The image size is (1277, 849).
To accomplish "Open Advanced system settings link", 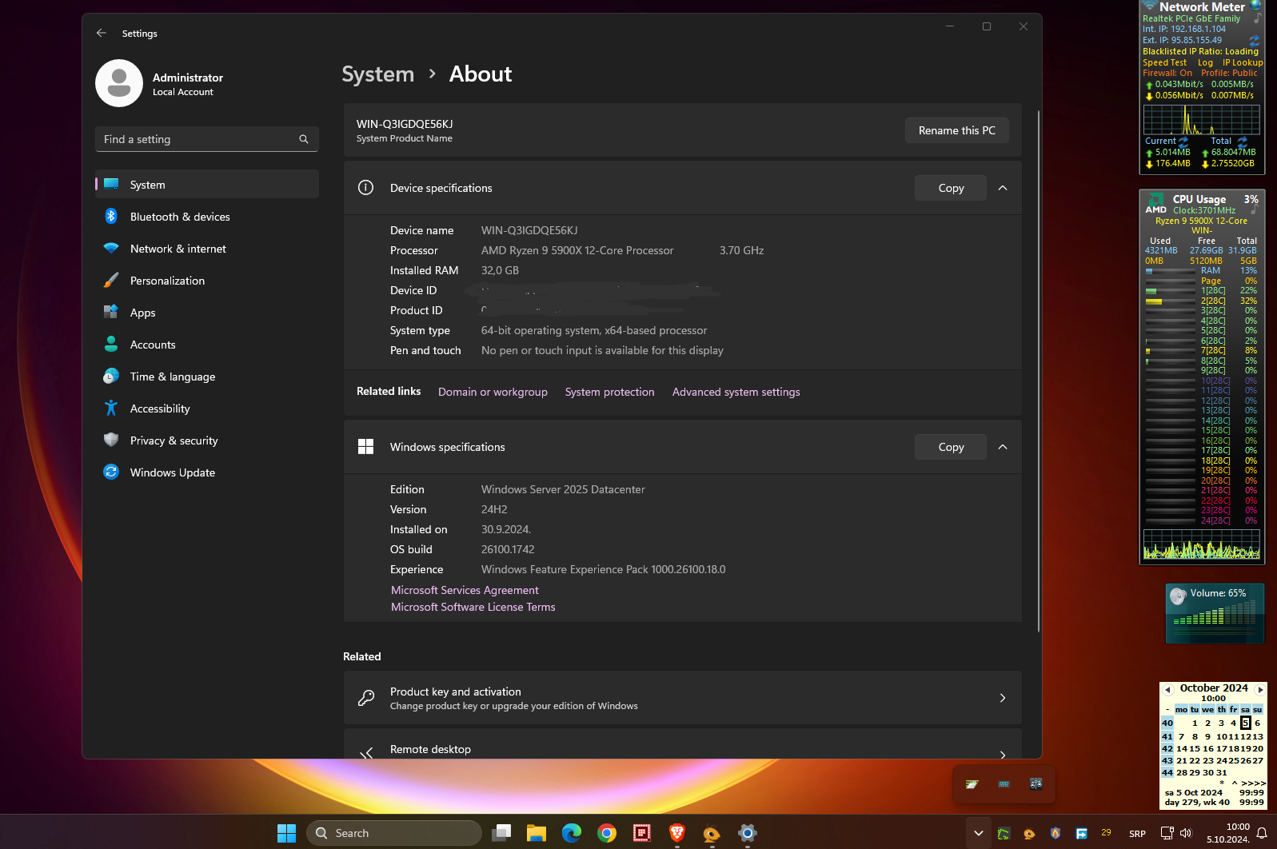I will 736,392.
